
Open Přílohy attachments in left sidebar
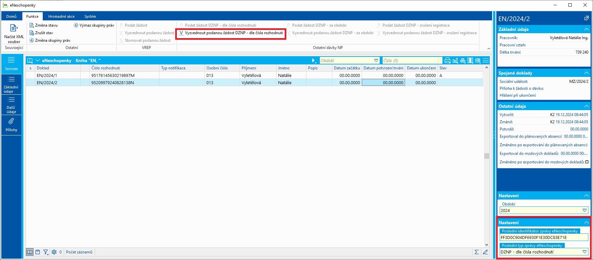coord(11,125)
